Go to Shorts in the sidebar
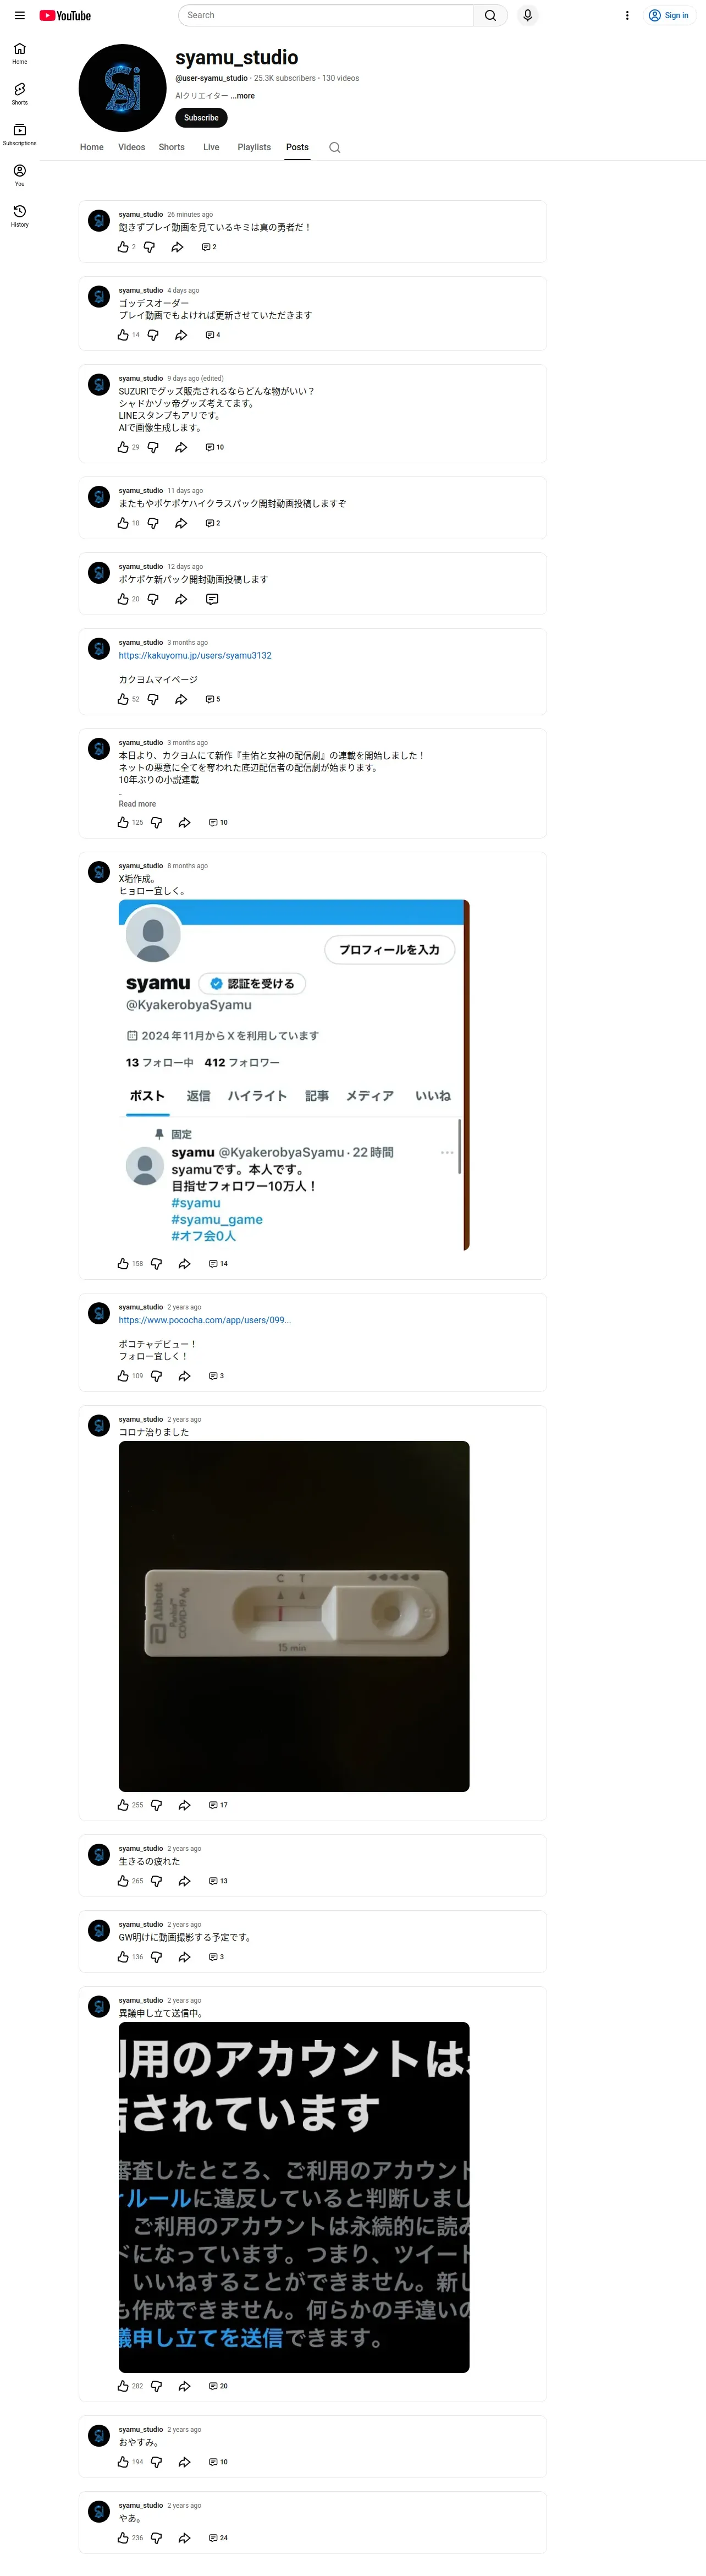Screen dimensions: 706x2576 tap(19, 94)
